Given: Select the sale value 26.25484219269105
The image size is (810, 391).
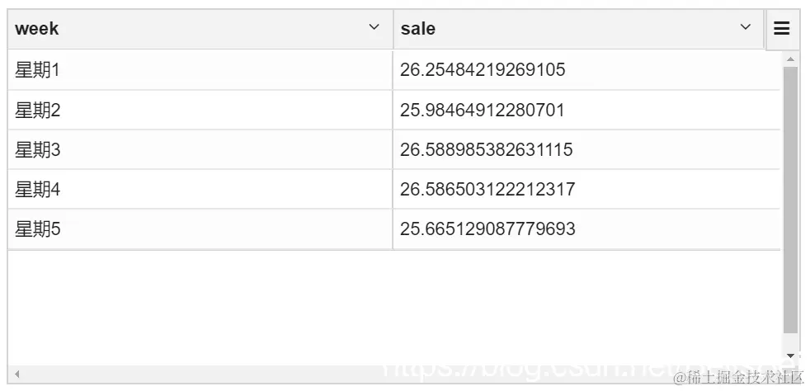Looking at the screenshot, I should [x=586, y=70].
